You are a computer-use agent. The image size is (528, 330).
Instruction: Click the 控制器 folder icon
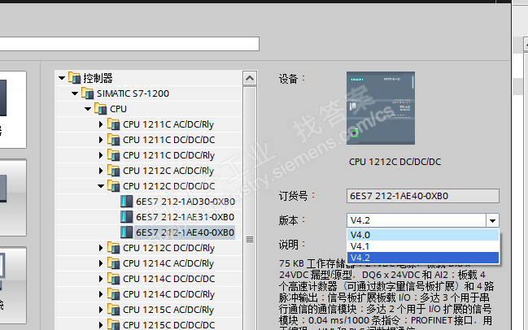pos(74,78)
